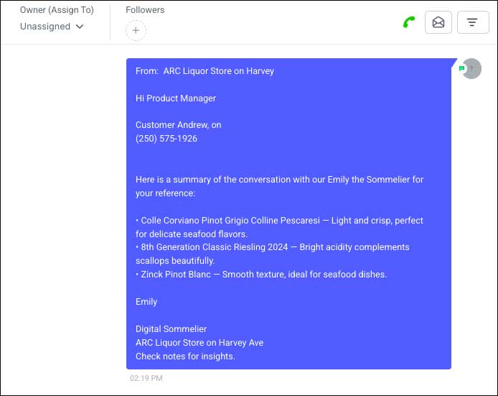Image resolution: width=498 pixels, height=396 pixels.
Task: Click the Colle Corviano Pinot Grigio bullet
Action: click(279, 227)
